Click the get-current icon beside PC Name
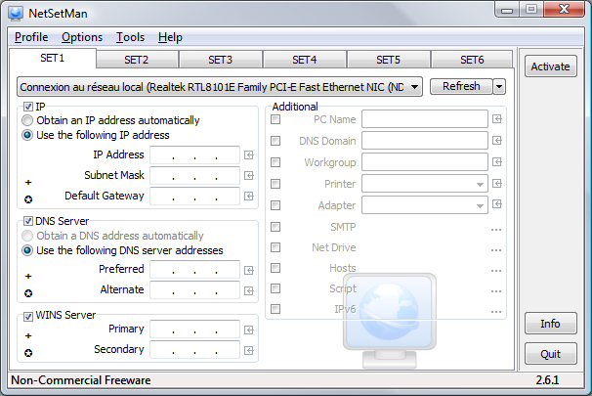 [497, 119]
